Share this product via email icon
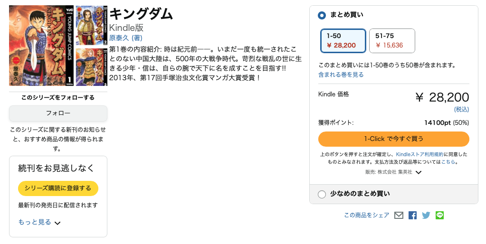Screen dimensions: 486x244 tap(399, 216)
